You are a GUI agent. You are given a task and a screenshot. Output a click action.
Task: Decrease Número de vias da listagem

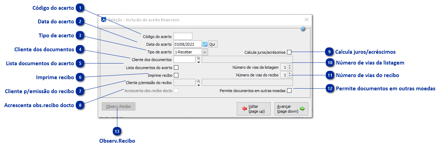click(x=290, y=69)
